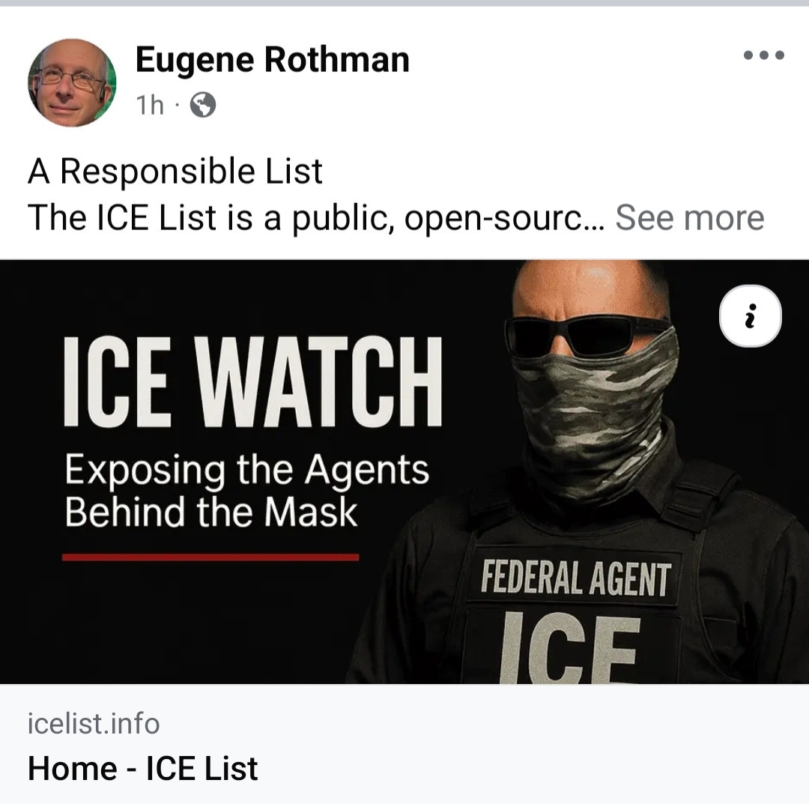Viewport: 809px width, 804px height.
Task: Expand post text with See more
Action: click(689, 217)
